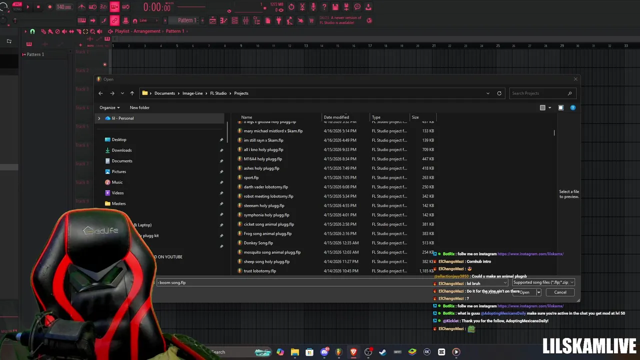This screenshot has width=640, height=360.
Task: Click the render export icon next to save
Action: 346,7
